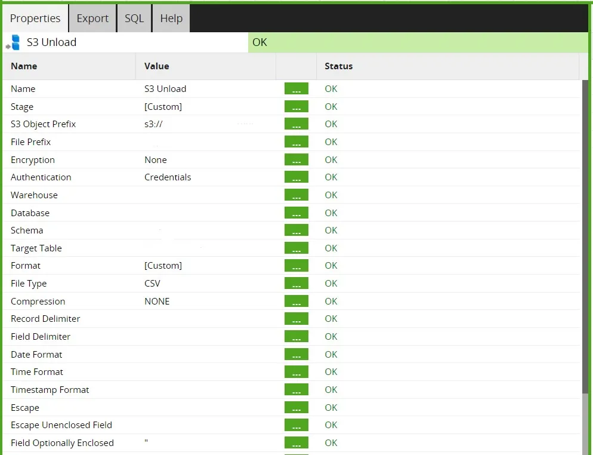Open editor for File Type property

pos(296,283)
